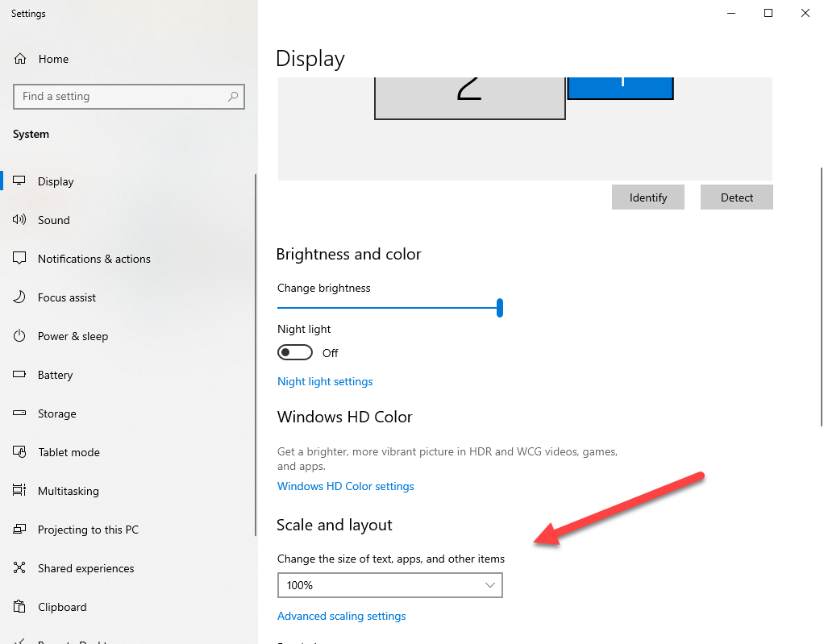
Task: Click the brightness slider handle
Action: [x=500, y=308]
